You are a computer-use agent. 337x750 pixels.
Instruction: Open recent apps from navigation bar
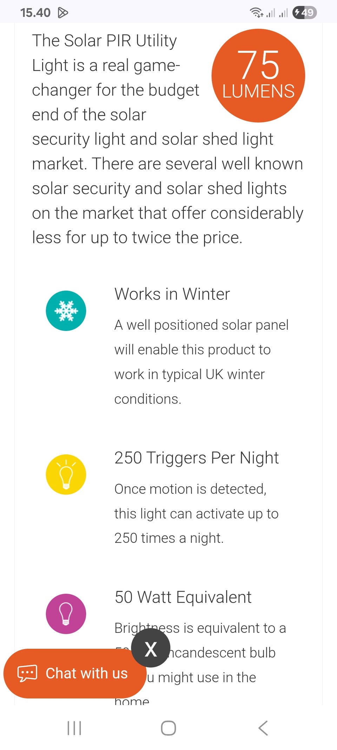(x=74, y=728)
